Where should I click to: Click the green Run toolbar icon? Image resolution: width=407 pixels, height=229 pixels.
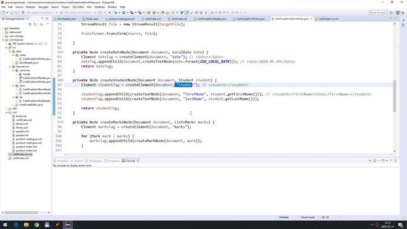[124, 13]
